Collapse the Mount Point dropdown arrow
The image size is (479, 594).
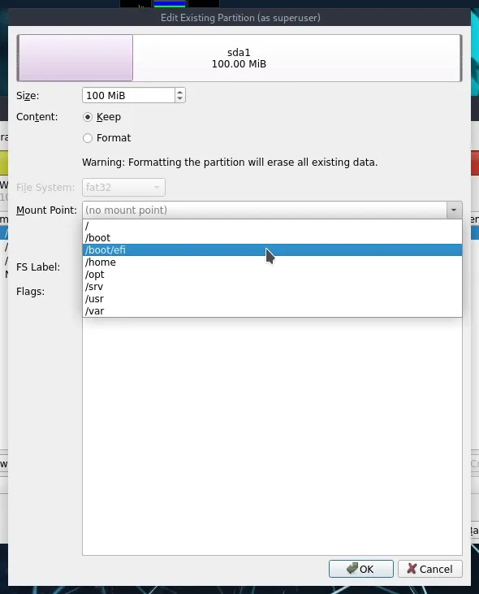pos(454,210)
